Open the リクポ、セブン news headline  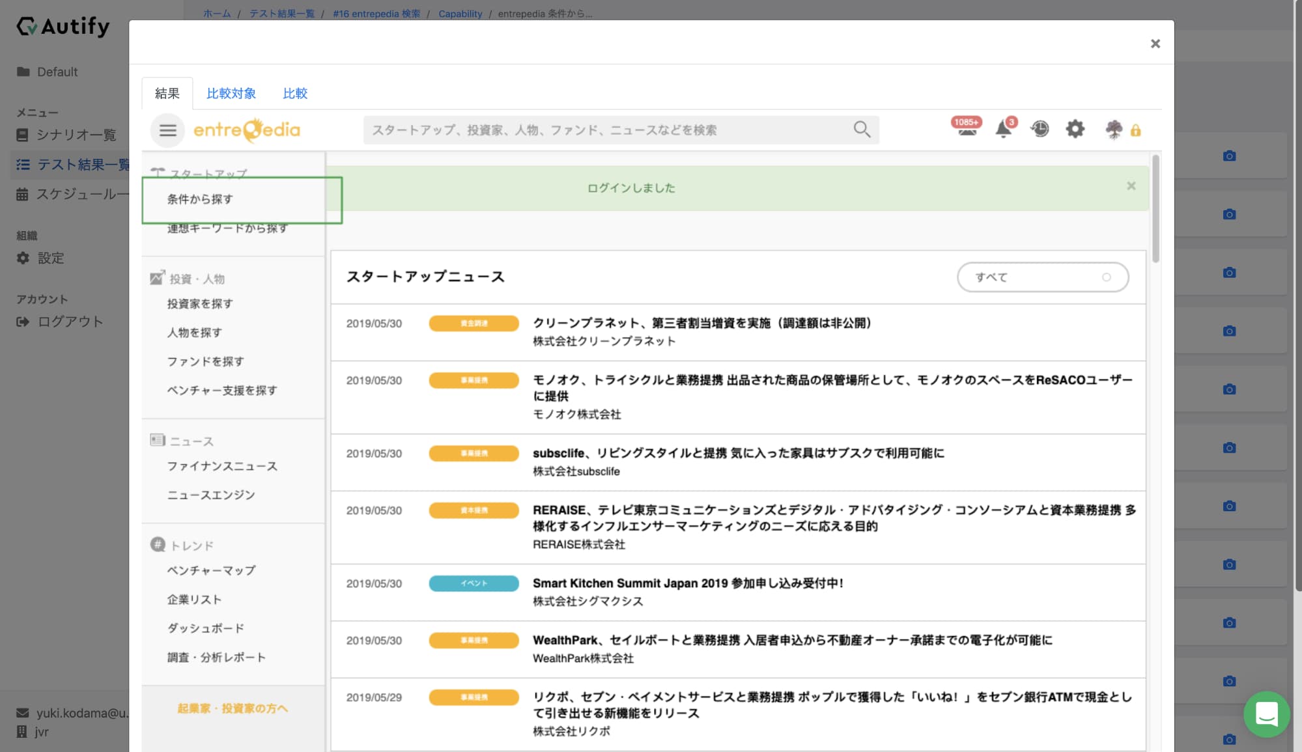(x=832, y=704)
